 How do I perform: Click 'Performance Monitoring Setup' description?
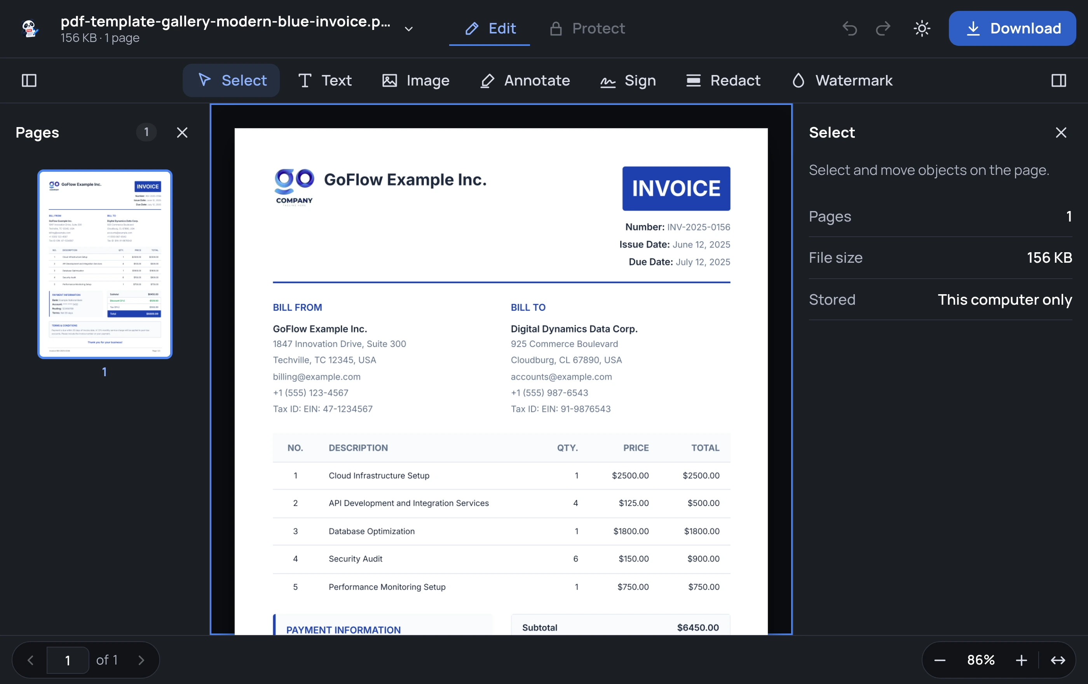pos(387,586)
